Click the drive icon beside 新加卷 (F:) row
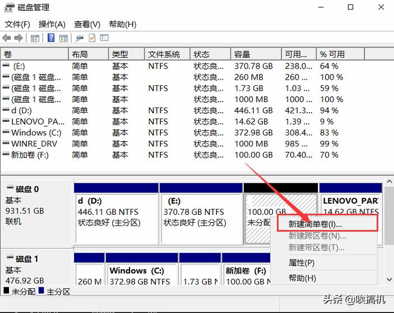394x313 pixels. [6, 154]
